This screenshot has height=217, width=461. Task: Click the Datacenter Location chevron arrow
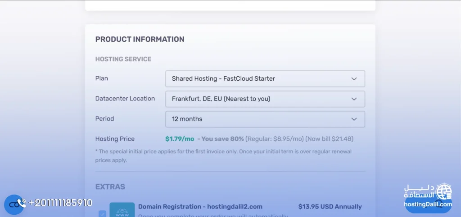click(x=354, y=99)
